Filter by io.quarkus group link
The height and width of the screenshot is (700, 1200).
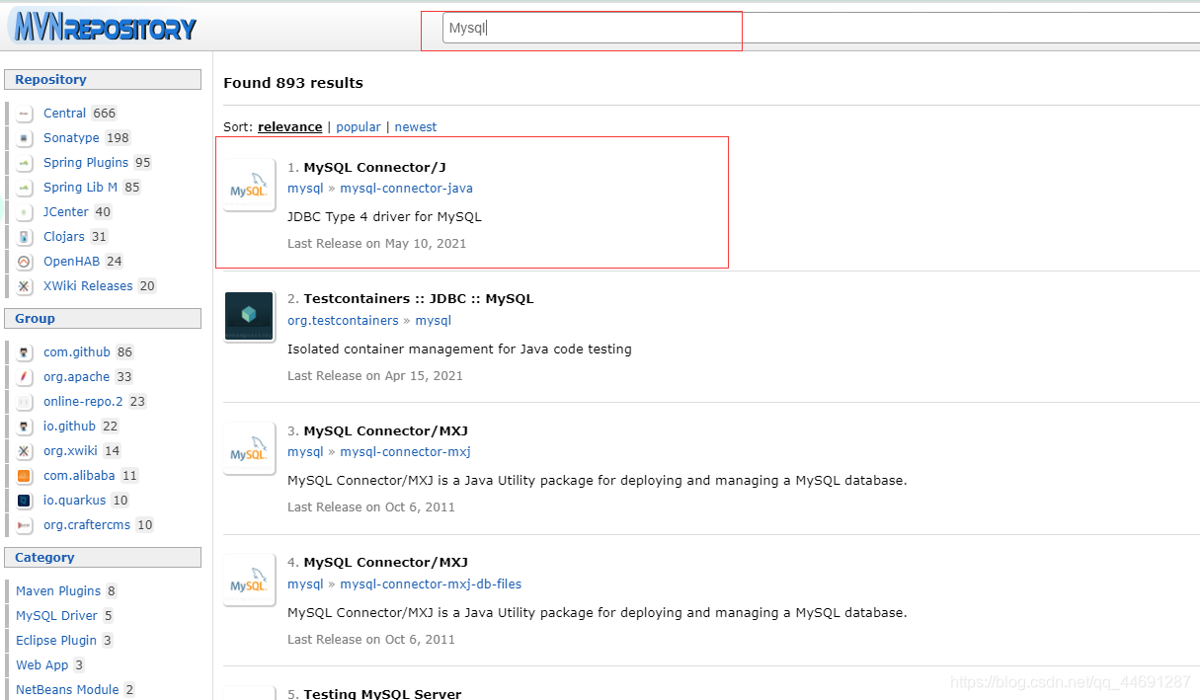tap(74, 501)
